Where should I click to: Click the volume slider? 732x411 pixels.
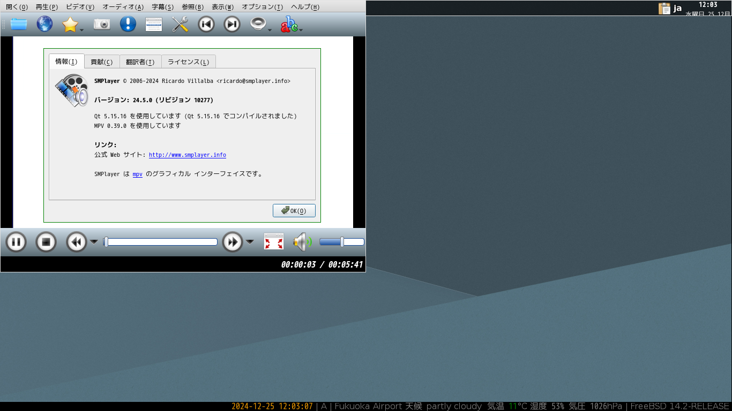tap(342, 242)
